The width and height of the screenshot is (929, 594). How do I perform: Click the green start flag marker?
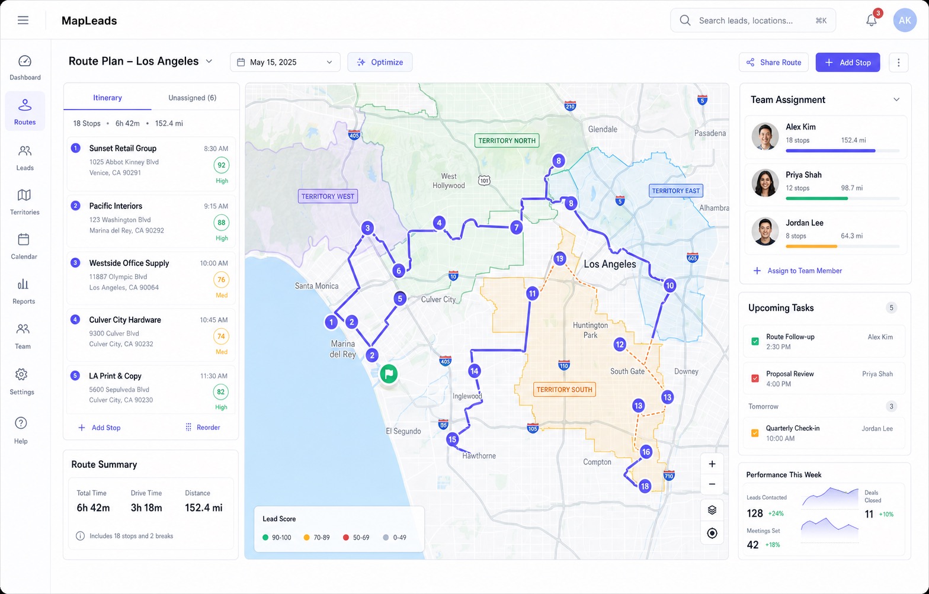tap(389, 374)
